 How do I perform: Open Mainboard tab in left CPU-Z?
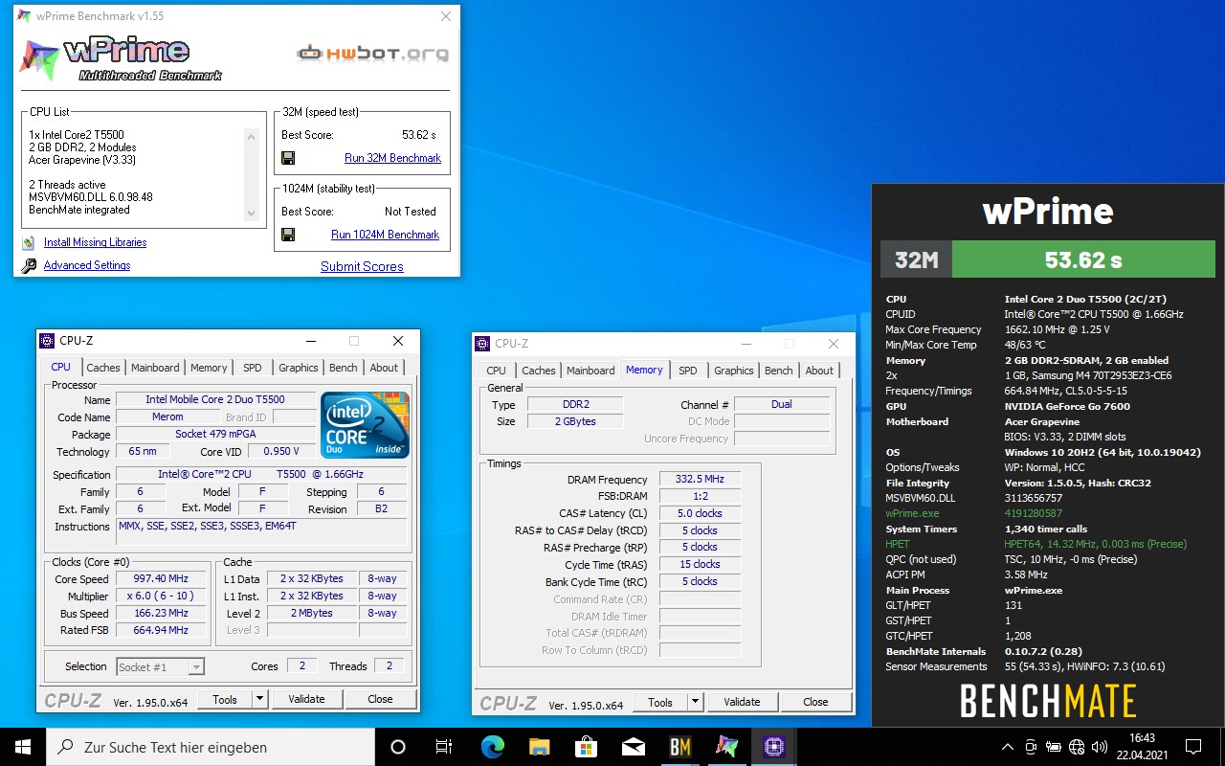pyautogui.click(x=155, y=368)
